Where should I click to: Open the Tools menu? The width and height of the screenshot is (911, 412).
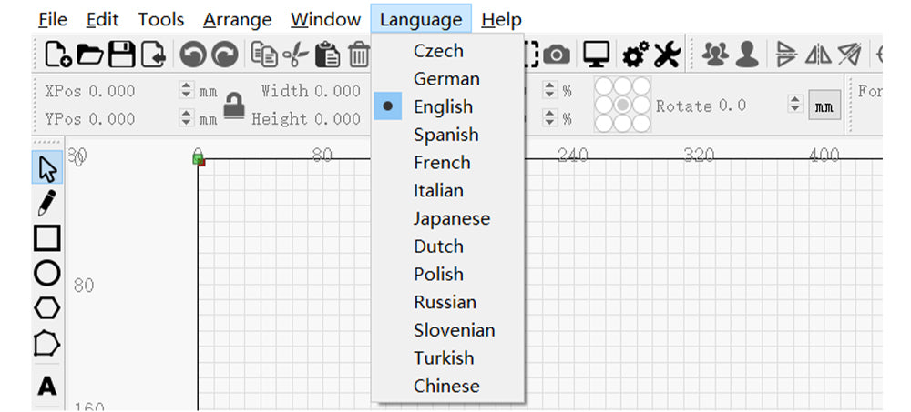(160, 19)
